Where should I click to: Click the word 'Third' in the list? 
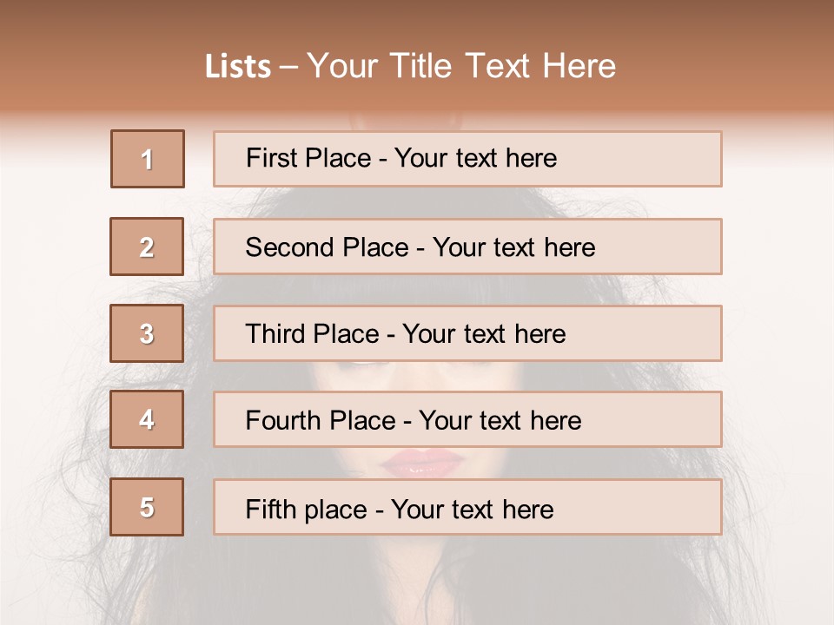275,333
